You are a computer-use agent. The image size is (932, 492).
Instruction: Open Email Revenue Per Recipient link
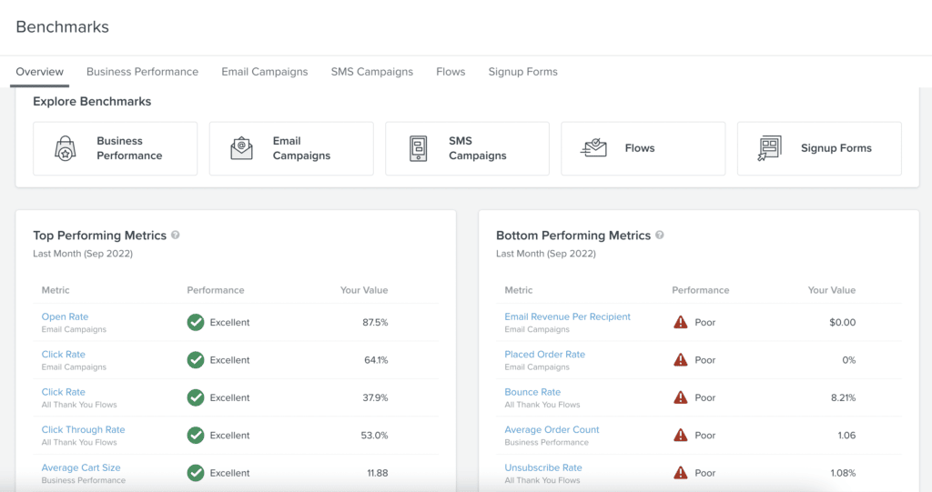[x=568, y=316]
